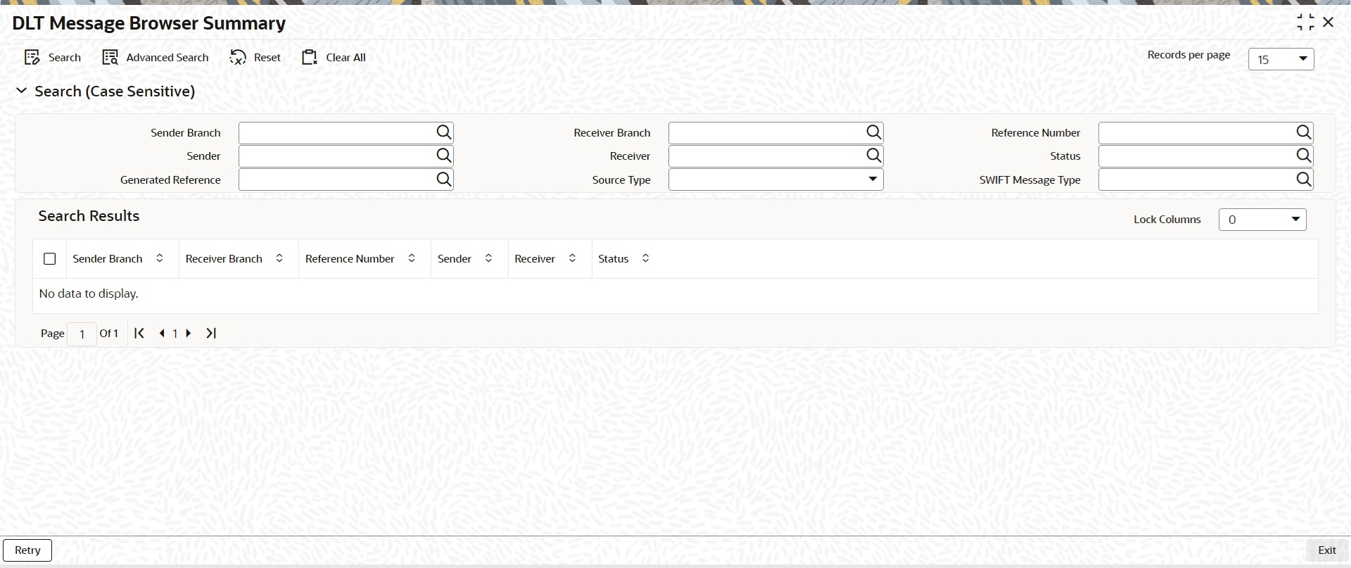Open SWIFT Message Type lookup magnifier

(x=1303, y=179)
